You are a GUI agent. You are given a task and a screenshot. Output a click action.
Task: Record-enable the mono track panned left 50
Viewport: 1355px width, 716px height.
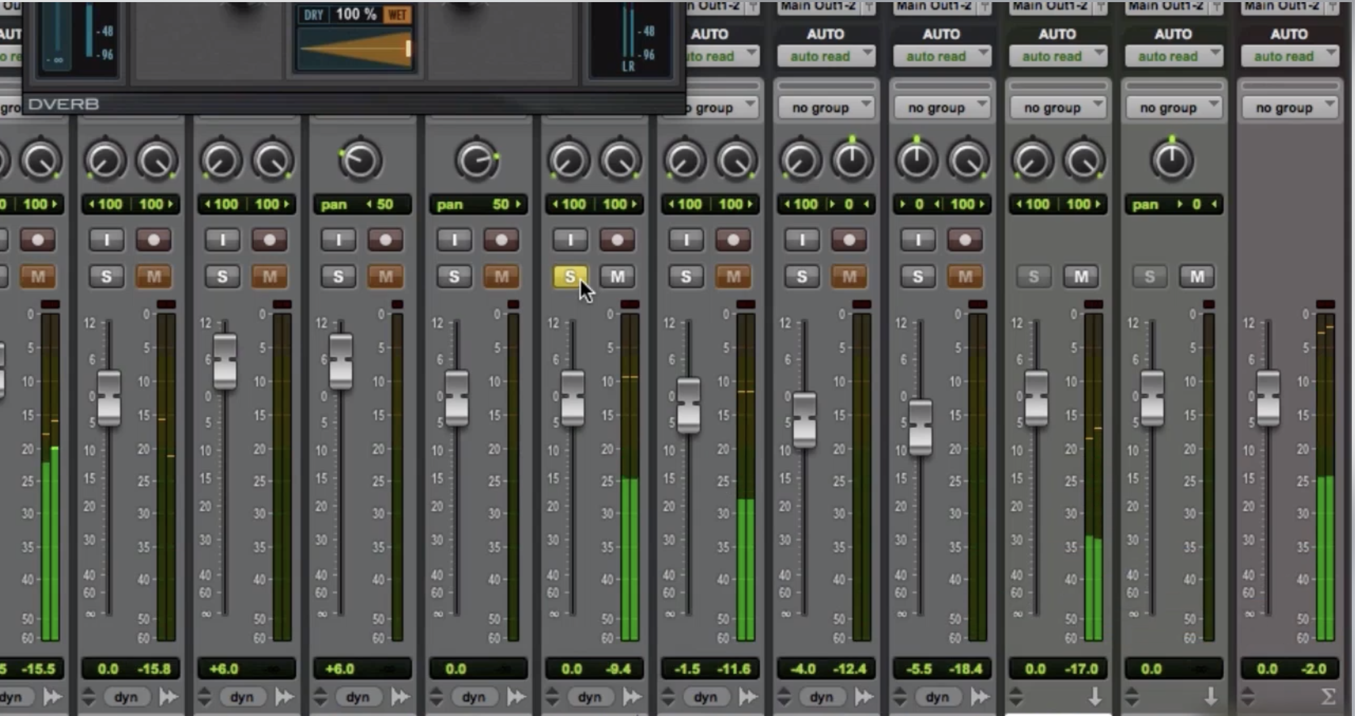click(385, 240)
